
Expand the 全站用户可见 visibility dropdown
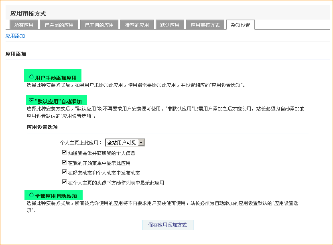coord(124,143)
